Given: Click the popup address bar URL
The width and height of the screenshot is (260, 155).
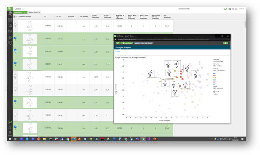Looking at the screenshot, I should tap(164, 39).
